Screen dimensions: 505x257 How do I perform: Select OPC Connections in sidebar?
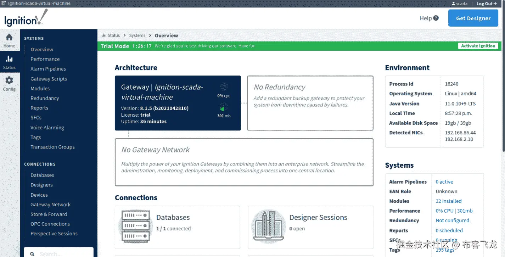(50, 224)
